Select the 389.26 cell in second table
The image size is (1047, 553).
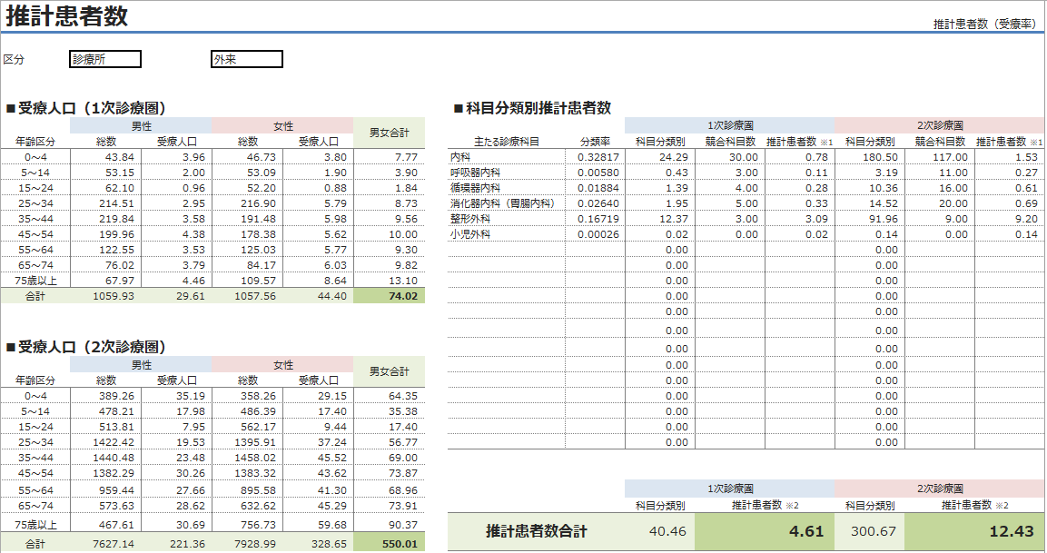[x=105, y=396]
